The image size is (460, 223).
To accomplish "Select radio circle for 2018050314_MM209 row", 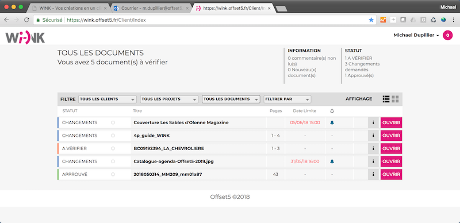I will point(113,174).
